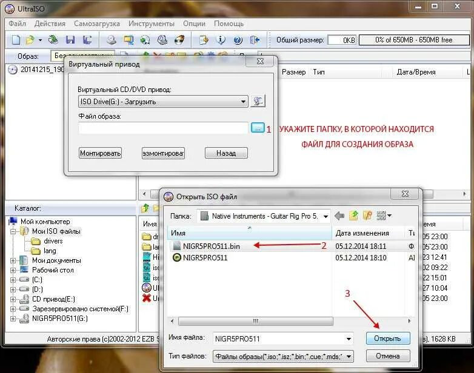
Task: Click the back arrow icon in Open dialog
Action: coord(339,216)
